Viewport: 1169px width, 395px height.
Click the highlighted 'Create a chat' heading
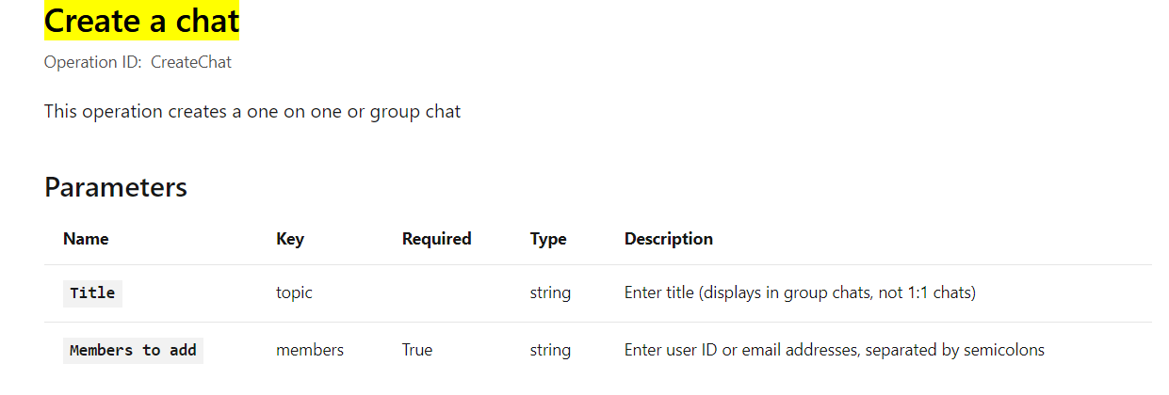[x=142, y=21]
